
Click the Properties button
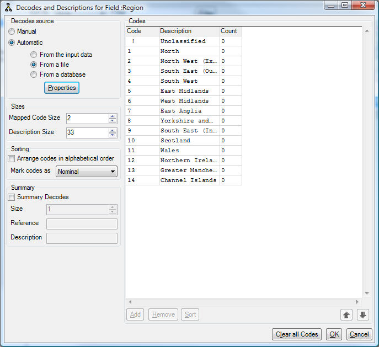click(62, 88)
